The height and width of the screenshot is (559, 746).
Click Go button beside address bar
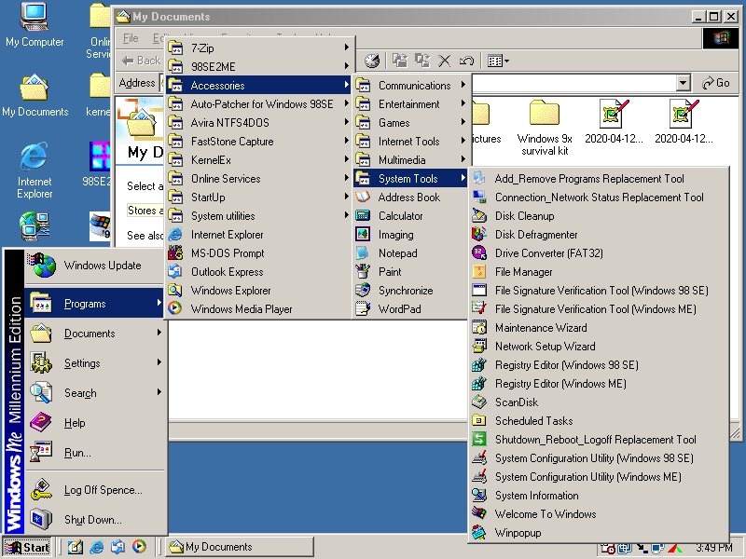(716, 83)
